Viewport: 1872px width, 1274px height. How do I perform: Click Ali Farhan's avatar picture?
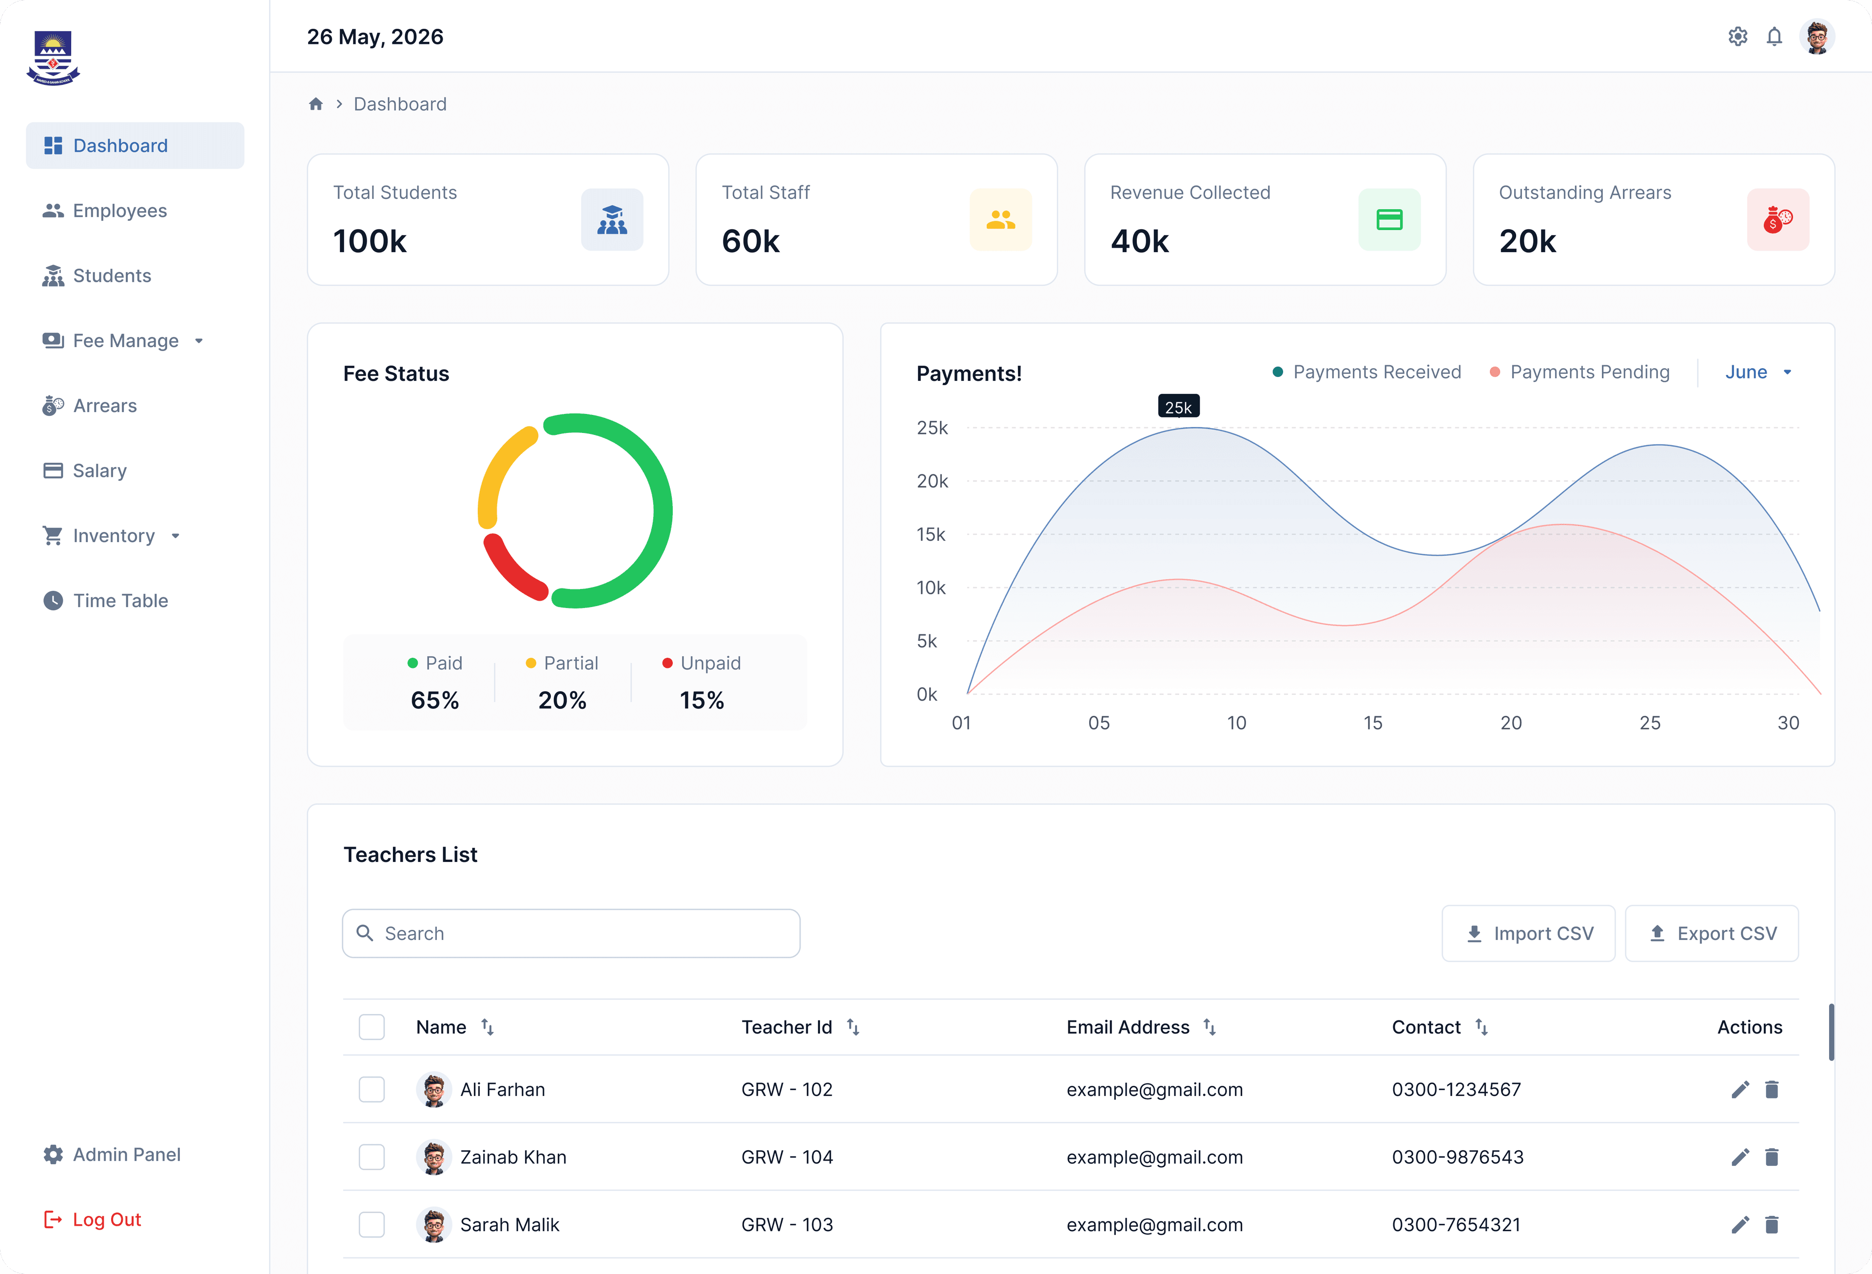tap(434, 1090)
